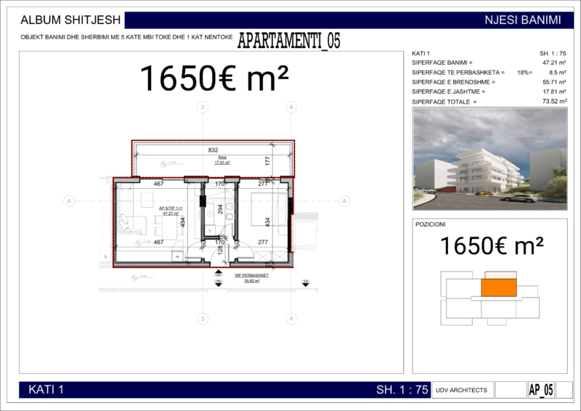
Task: Click the ALBUM SHITJESH title
Action: point(70,20)
